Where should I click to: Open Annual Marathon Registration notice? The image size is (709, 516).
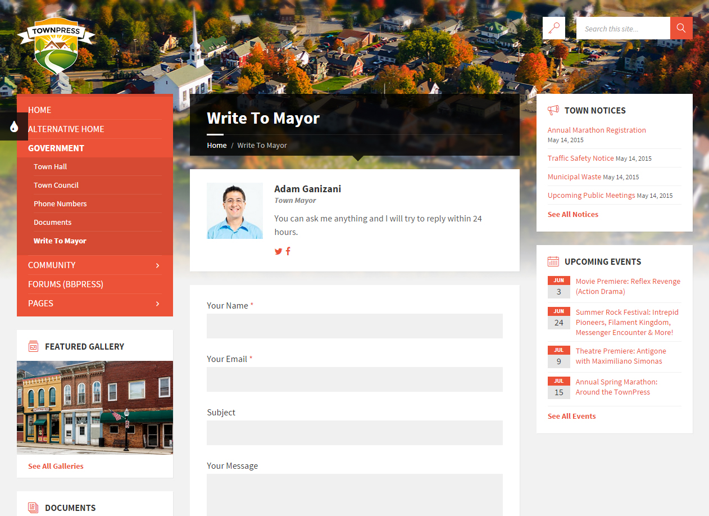597,130
